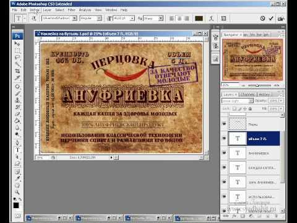Select the Clone Stamp tool

click(17, 100)
